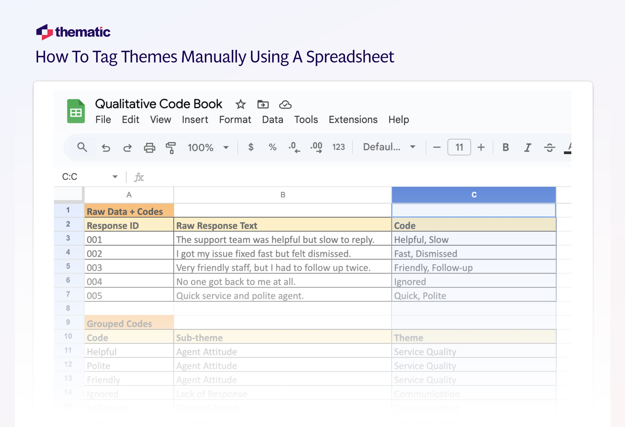The height and width of the screenshot is (427, 625).
Task: Activate the paint format tool
Action: [171, 148]
